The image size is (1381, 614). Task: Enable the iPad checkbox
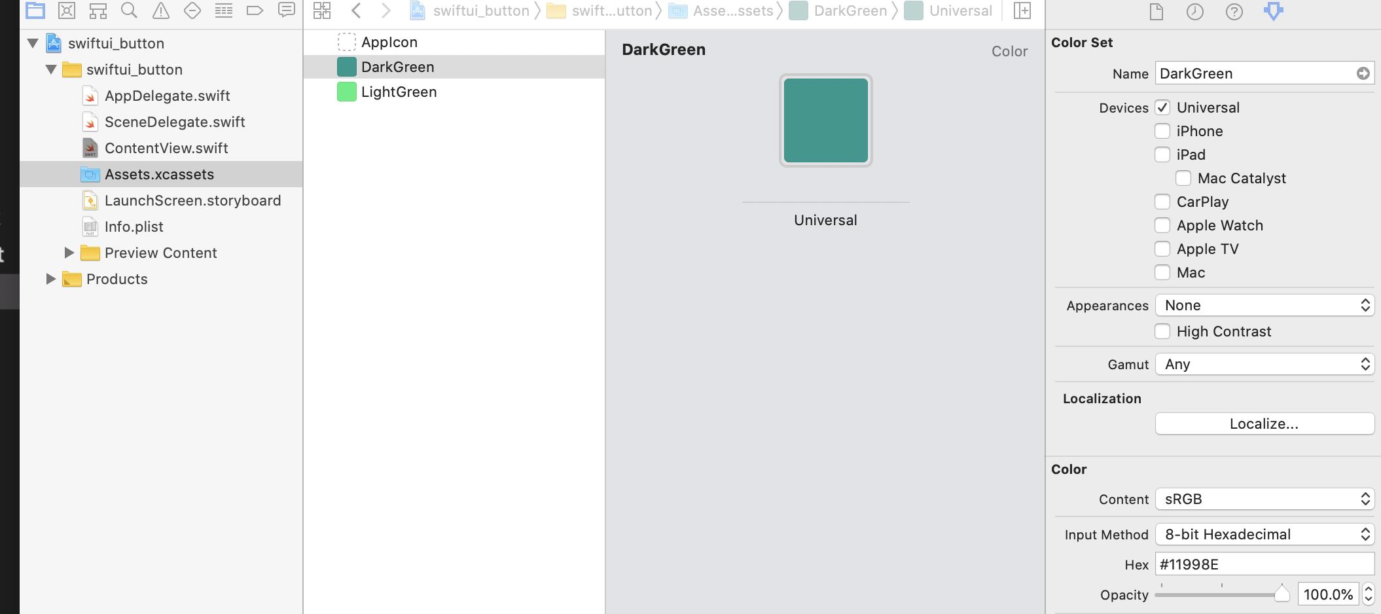tap(1162, 154)
